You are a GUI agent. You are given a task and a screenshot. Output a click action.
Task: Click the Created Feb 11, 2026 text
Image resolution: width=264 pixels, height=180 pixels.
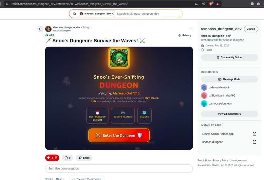(x=217, y=45)
